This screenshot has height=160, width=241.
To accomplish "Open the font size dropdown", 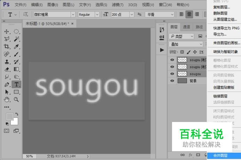I will point(132,14).
